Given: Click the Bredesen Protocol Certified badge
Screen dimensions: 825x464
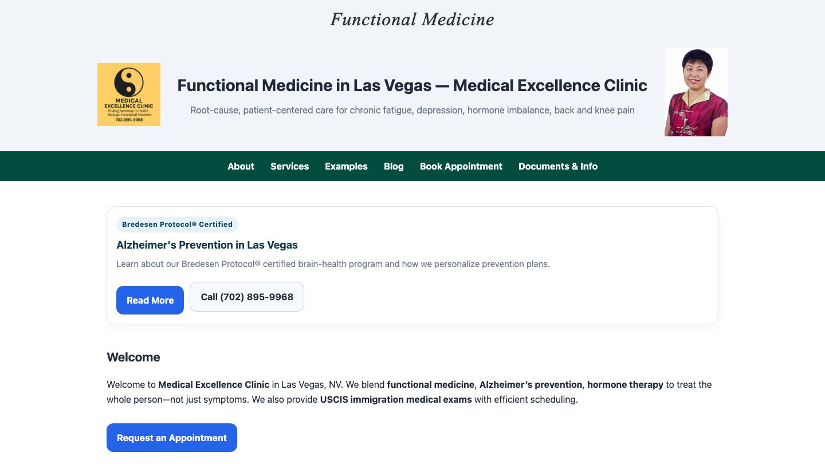Looking at the screenshot, I should pyautogui.click(x=177, y=225).
